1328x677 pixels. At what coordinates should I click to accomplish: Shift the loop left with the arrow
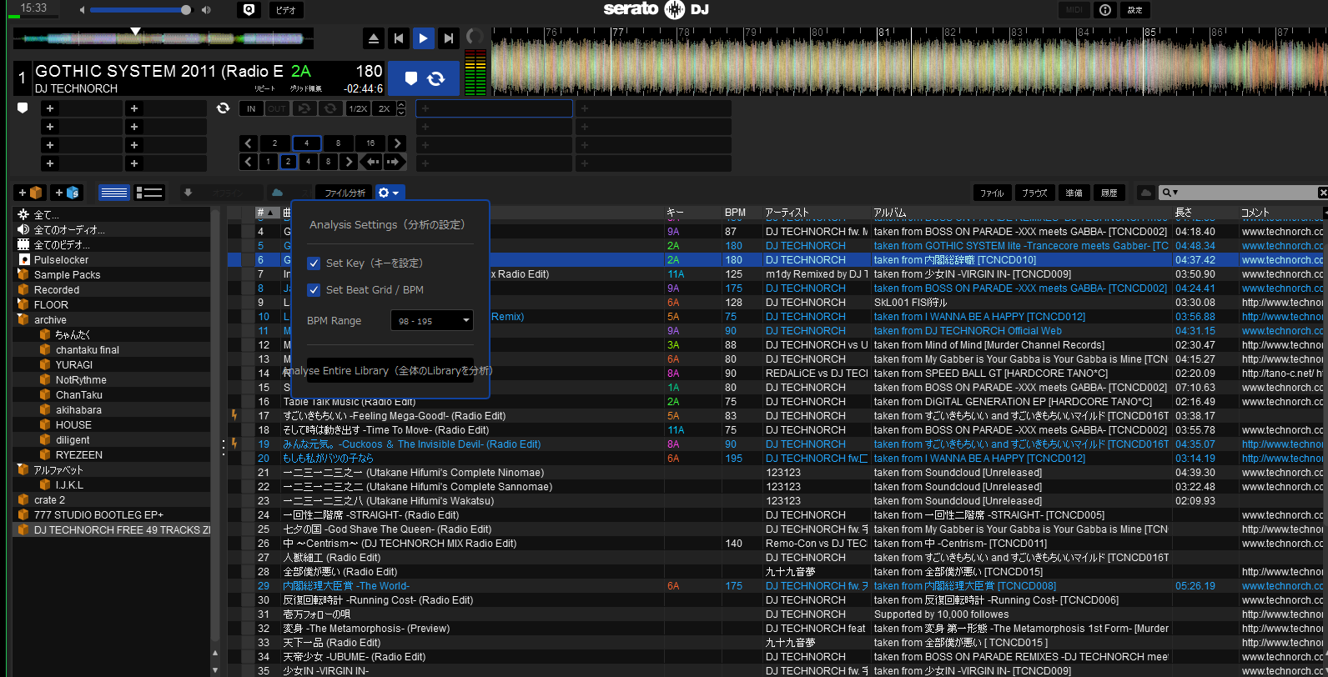coord(373,162)
